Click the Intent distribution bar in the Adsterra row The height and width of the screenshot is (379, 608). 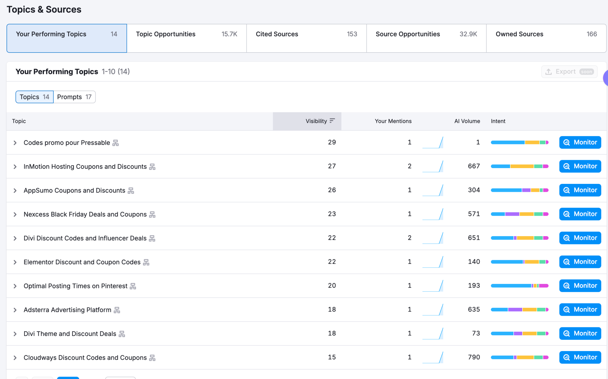point(520,309)
